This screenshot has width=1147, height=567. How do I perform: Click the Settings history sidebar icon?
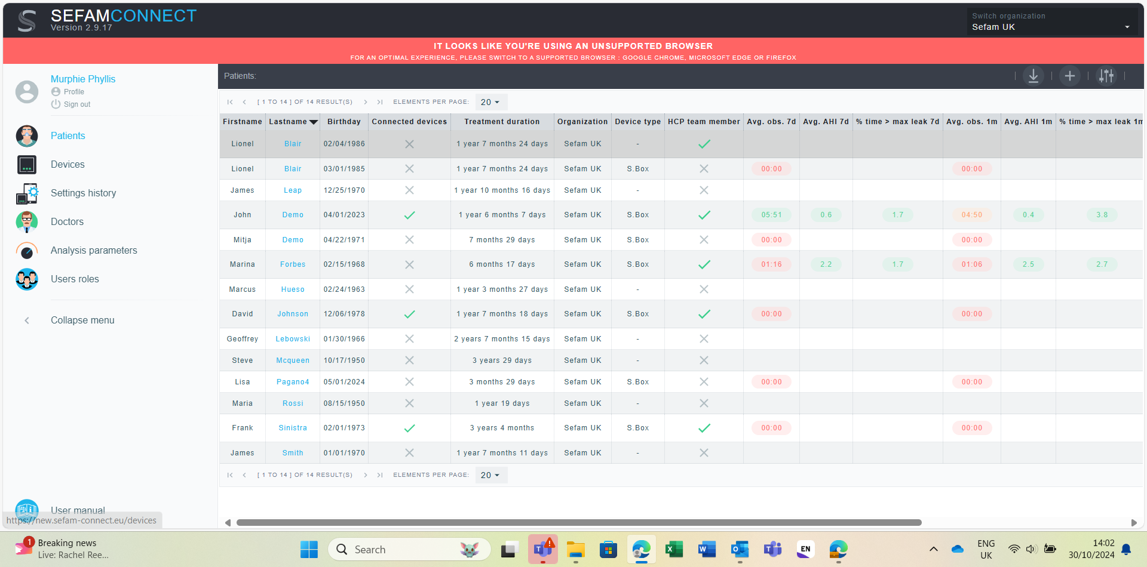27,193
